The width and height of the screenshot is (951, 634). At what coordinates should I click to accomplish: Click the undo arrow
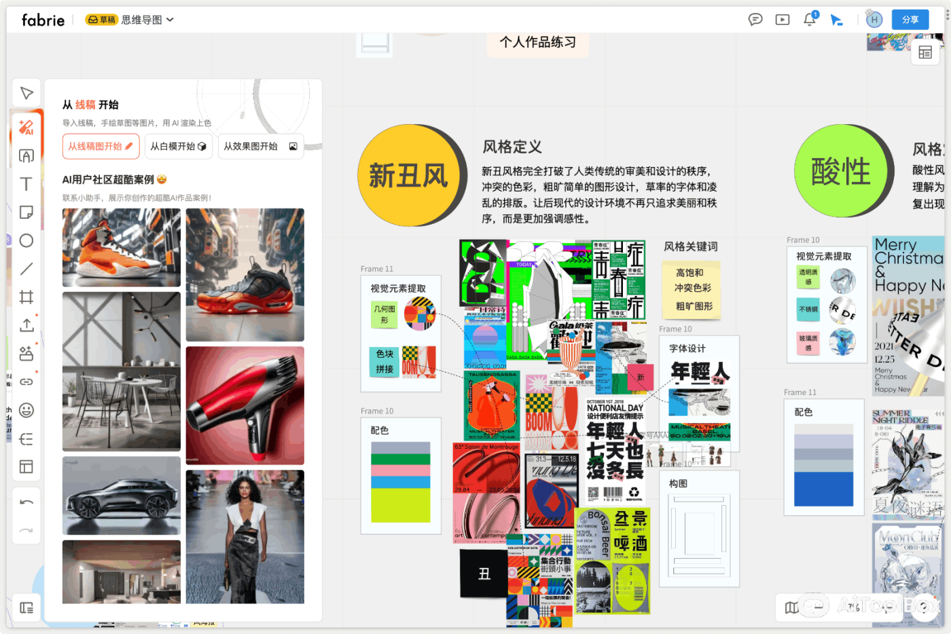(26, 503)
